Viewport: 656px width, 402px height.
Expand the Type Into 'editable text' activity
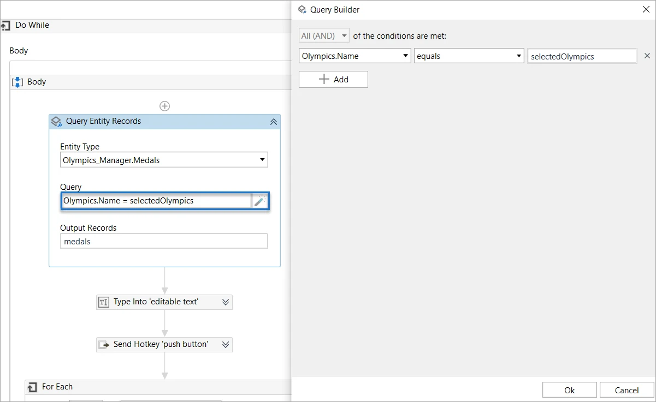tap(226, 302)
